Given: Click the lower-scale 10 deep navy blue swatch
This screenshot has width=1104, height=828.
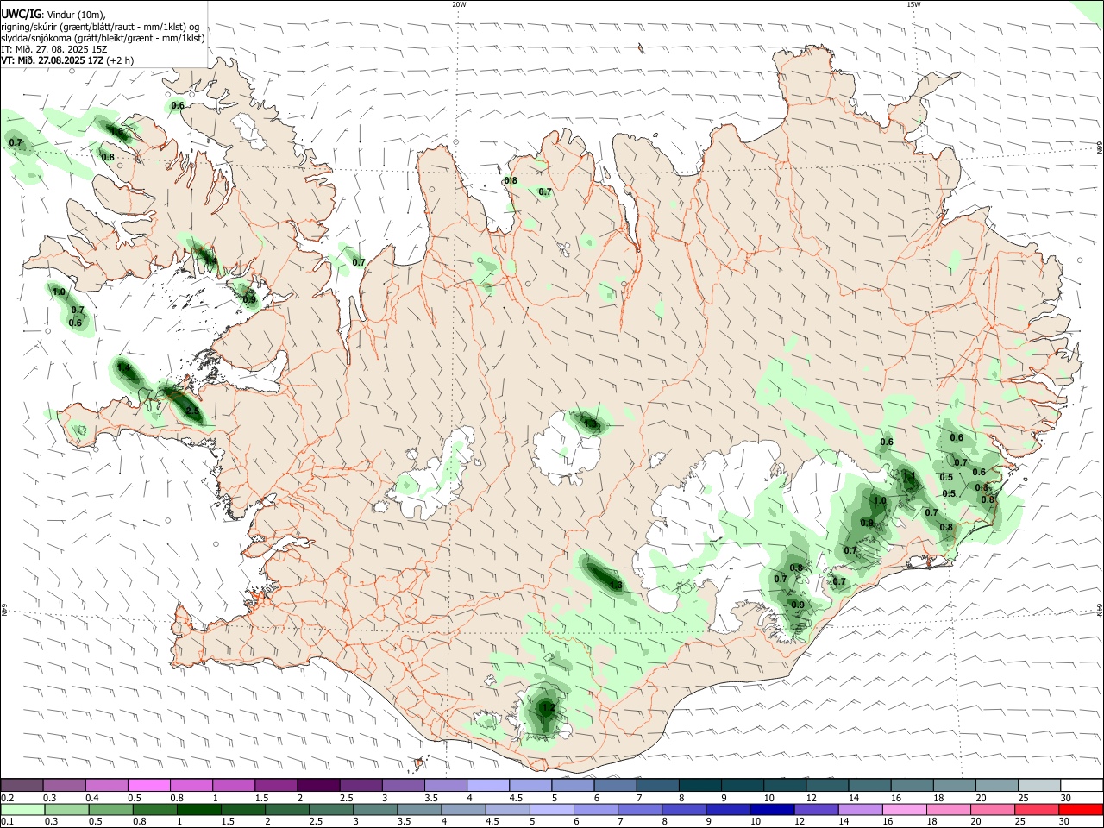Looking at the screenshot, I should click(772, 810).
